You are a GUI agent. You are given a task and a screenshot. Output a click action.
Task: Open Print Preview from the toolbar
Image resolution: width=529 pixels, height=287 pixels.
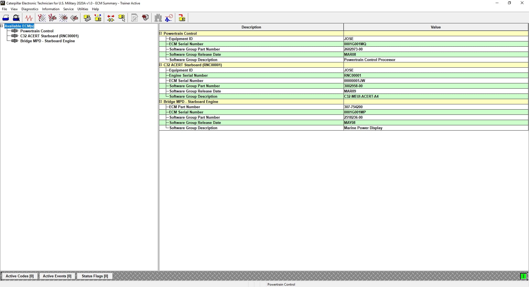pyautogui.click(x=16, y=18)
